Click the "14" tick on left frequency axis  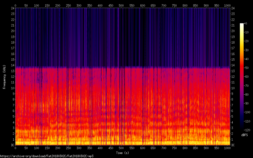[13, 65]
